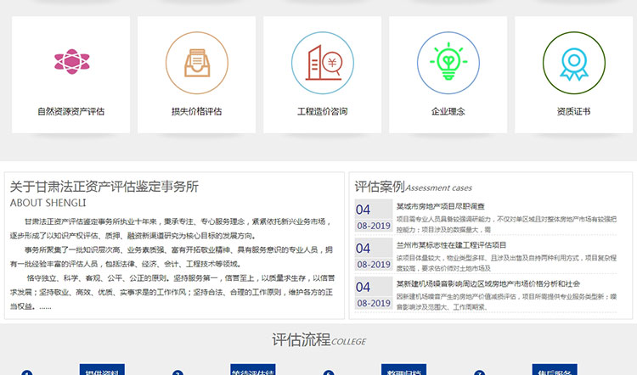Click the building and yen icon

click(x=322, y=61)
